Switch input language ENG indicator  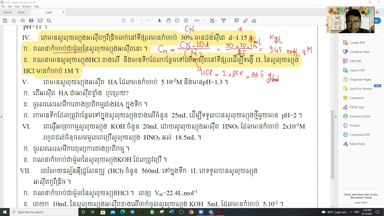click(x=357, y=212)
